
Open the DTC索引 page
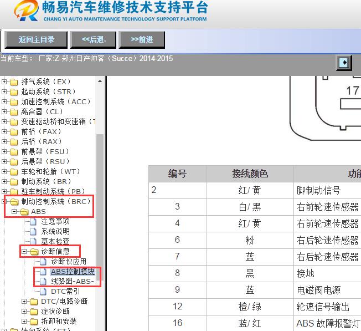(65, 291)
